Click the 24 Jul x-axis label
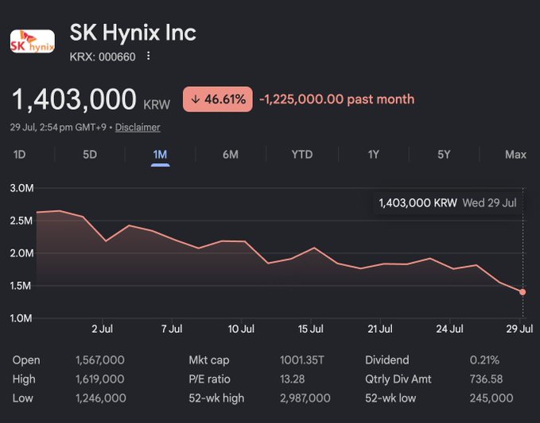The image size is (540, 423). point(449,329)
